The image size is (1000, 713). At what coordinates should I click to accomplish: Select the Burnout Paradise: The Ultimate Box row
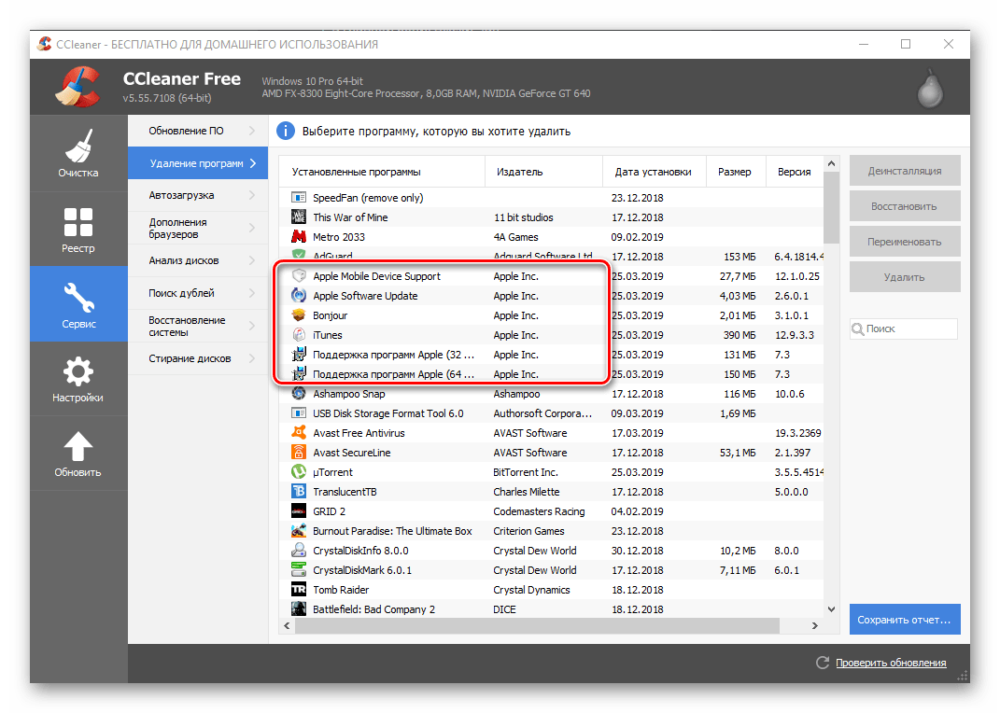pos(551,531)
